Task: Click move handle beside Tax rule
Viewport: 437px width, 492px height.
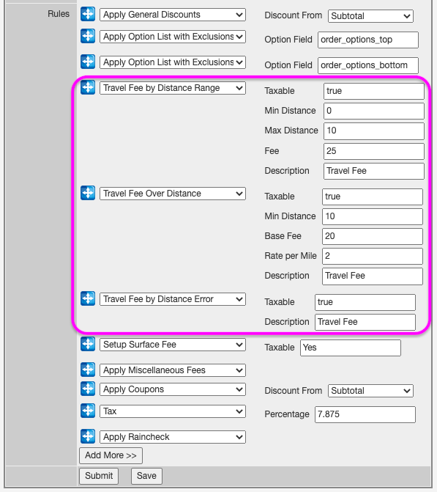Action: point(88,411)
